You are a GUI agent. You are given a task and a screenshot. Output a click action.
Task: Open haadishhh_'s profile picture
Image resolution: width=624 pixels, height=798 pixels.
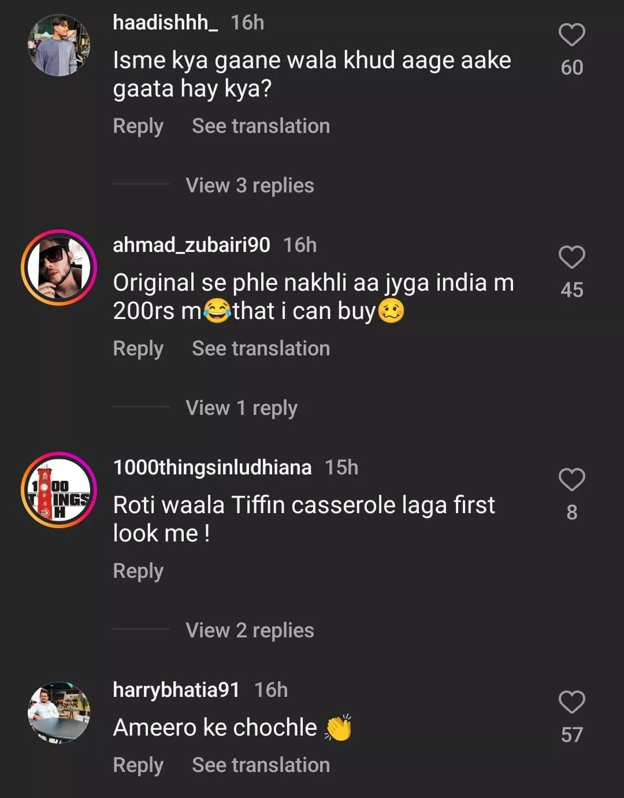pyautogui.click(x=59, y=46)
